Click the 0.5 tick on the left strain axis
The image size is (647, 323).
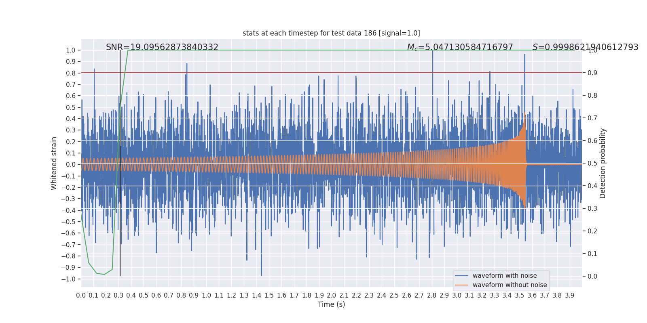(71, 107)
